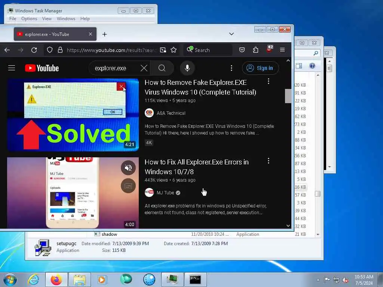Image resolution: width=383 pixels, height=287 pixels.
Task: Open options menu for Fake Explorer.EXE video
Action: coord(269,81)
